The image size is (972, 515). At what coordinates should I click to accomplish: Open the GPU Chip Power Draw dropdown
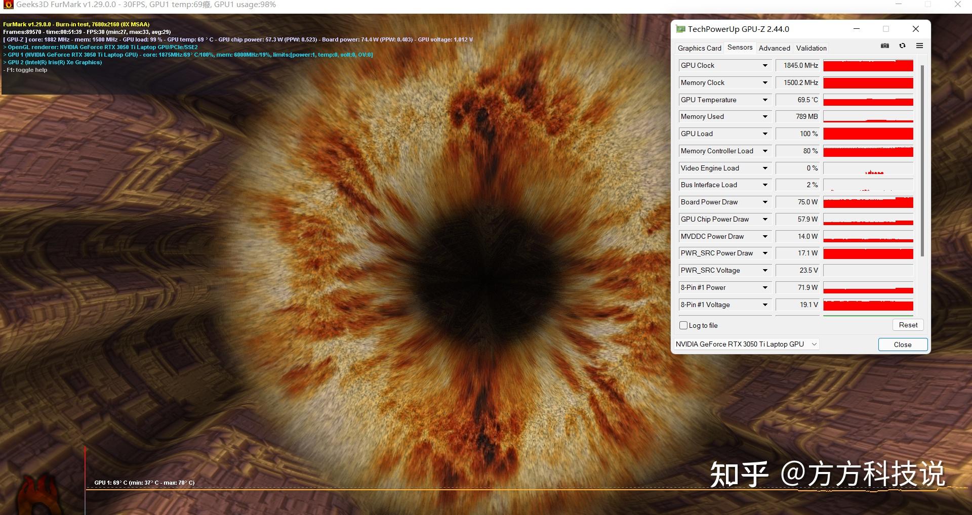(x=765, y=220)
